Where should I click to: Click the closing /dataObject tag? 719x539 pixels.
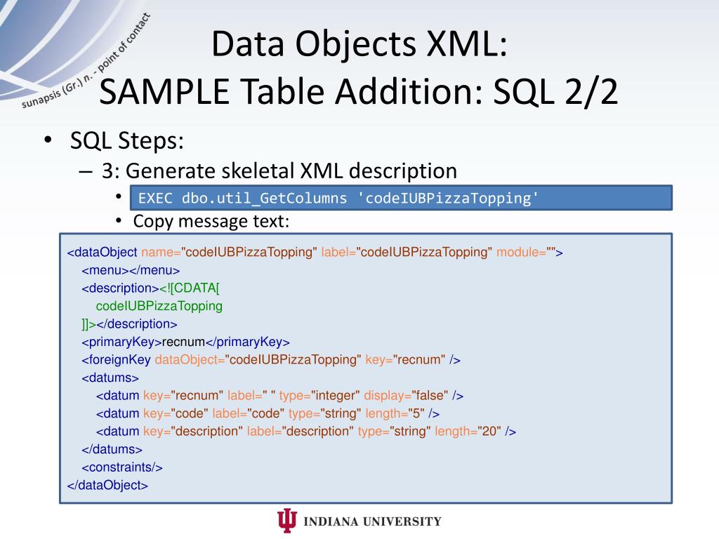click(x=107, y=485)
